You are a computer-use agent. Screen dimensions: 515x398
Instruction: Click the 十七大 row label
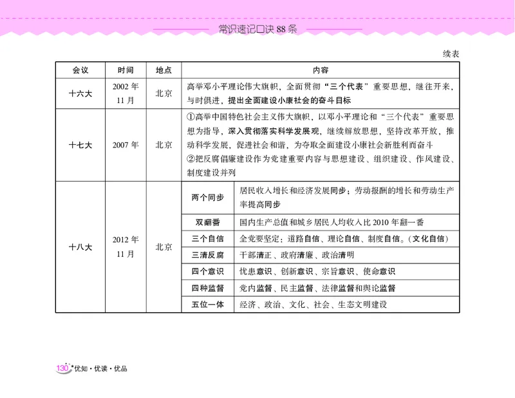pyautogui.click(x=81, y=145)
